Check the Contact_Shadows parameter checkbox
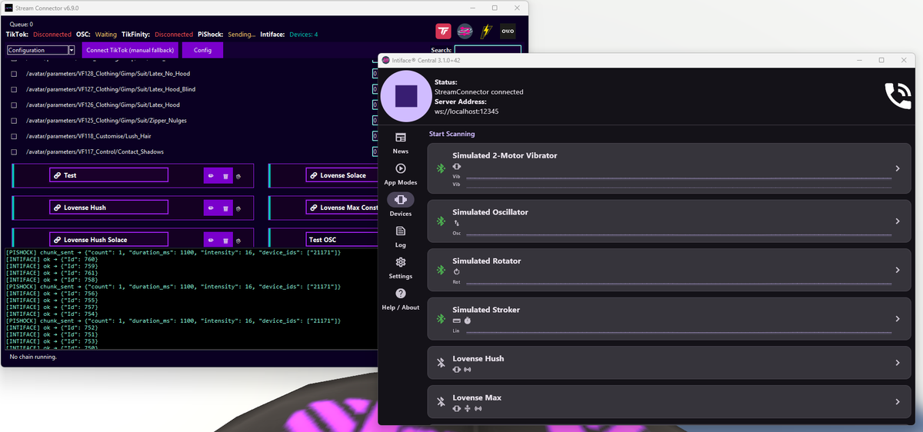The height and width of the screenshot is (432, 923). click(14, 151)
